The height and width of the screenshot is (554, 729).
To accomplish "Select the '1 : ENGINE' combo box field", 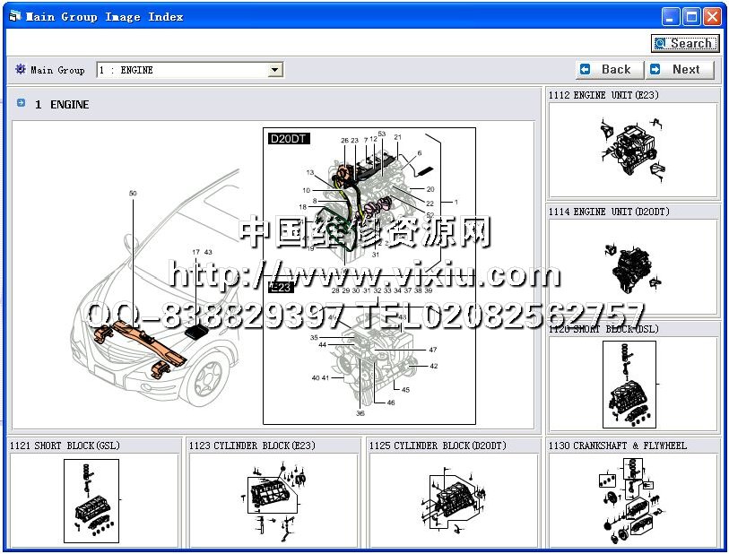I will pyautogui.click(x=183, y=70).
